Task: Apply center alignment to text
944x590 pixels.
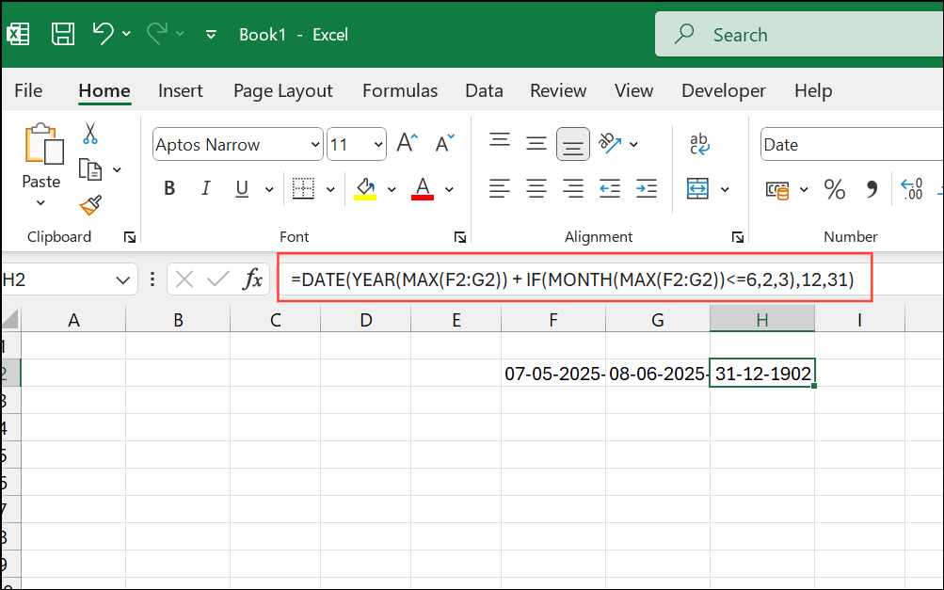Action: 536,188
